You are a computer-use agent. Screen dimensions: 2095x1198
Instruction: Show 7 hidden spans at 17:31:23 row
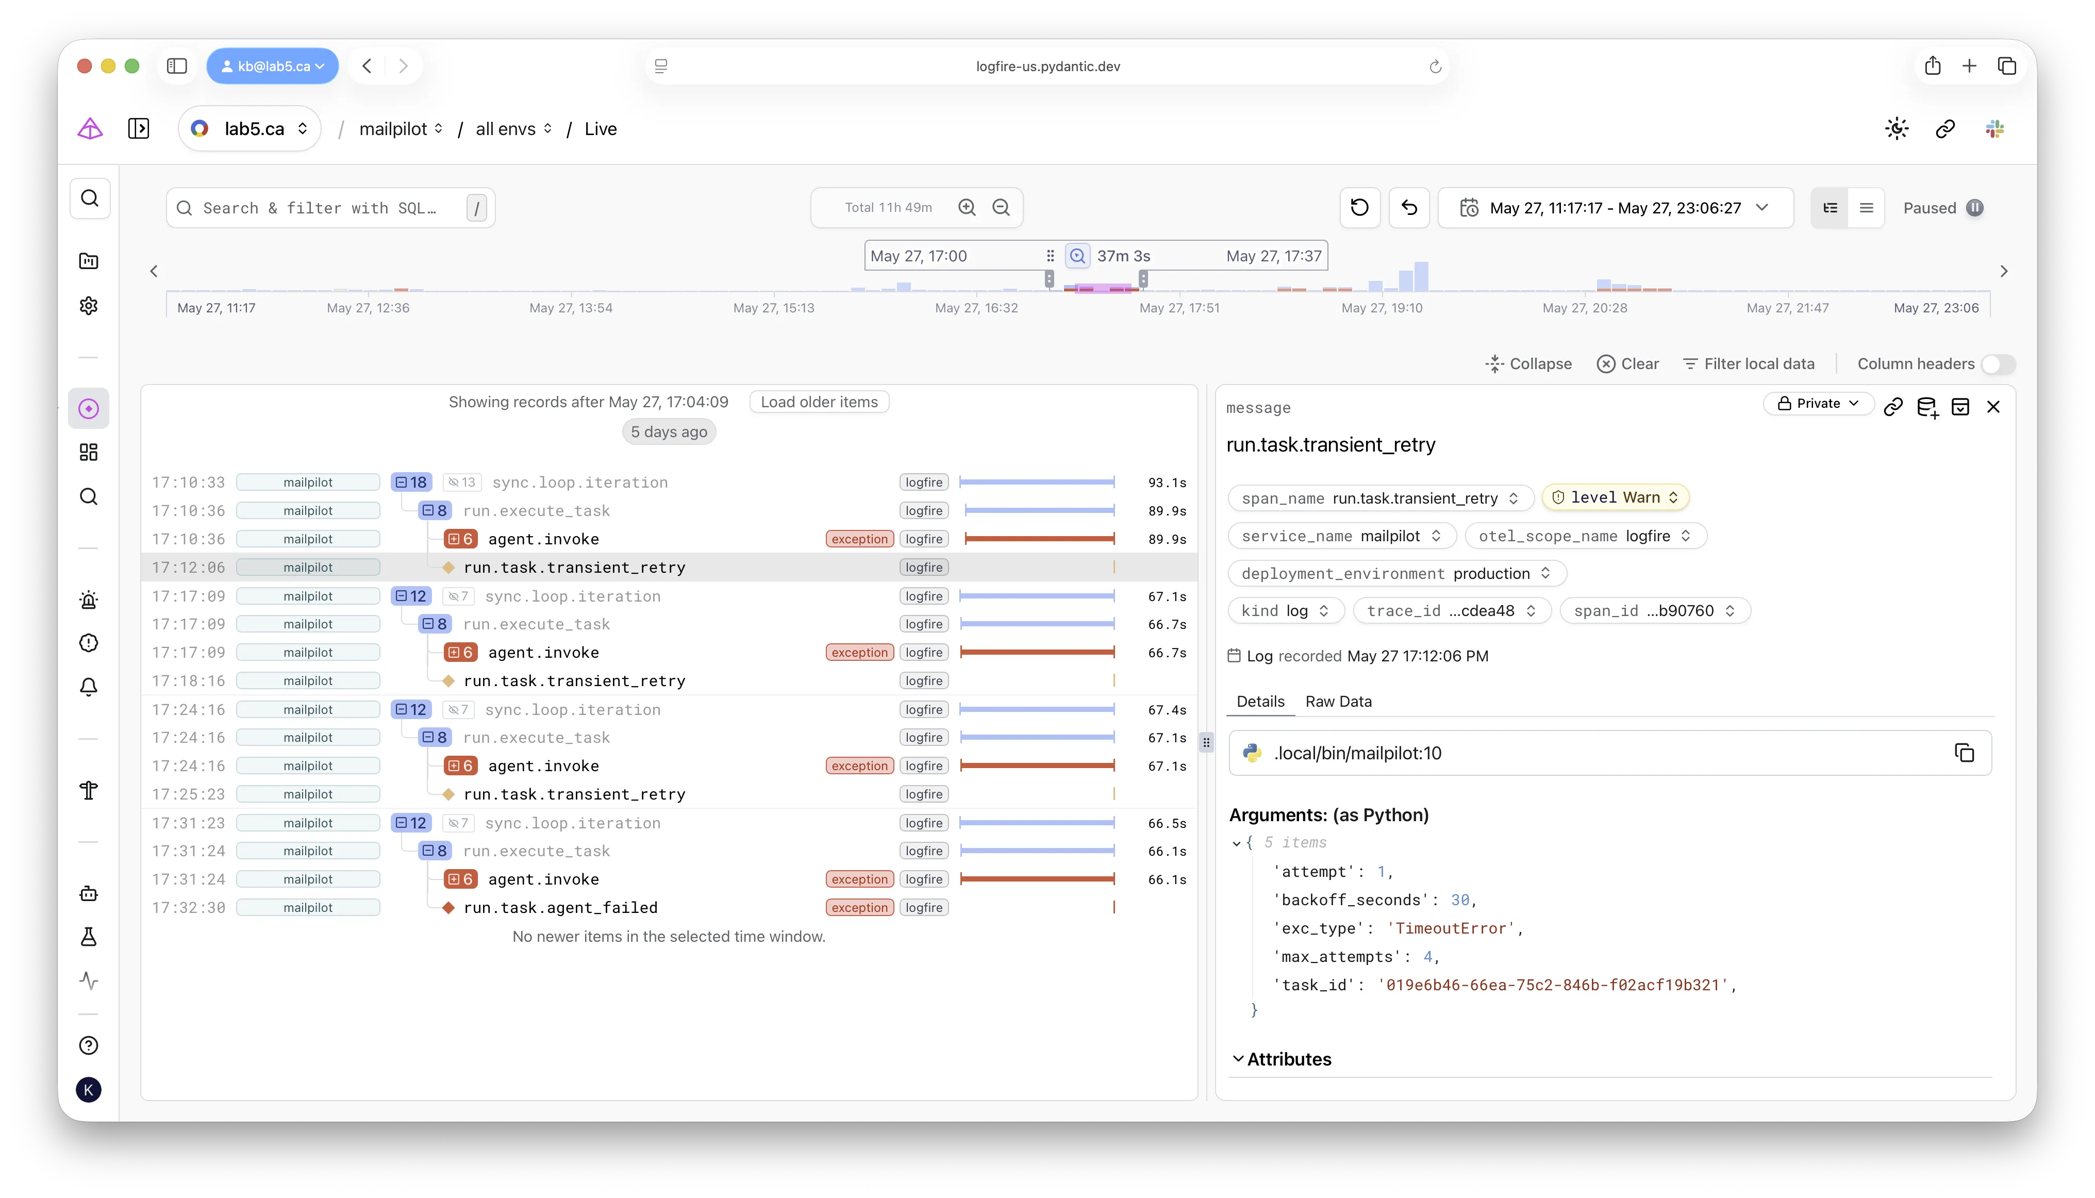pos(458,823)
